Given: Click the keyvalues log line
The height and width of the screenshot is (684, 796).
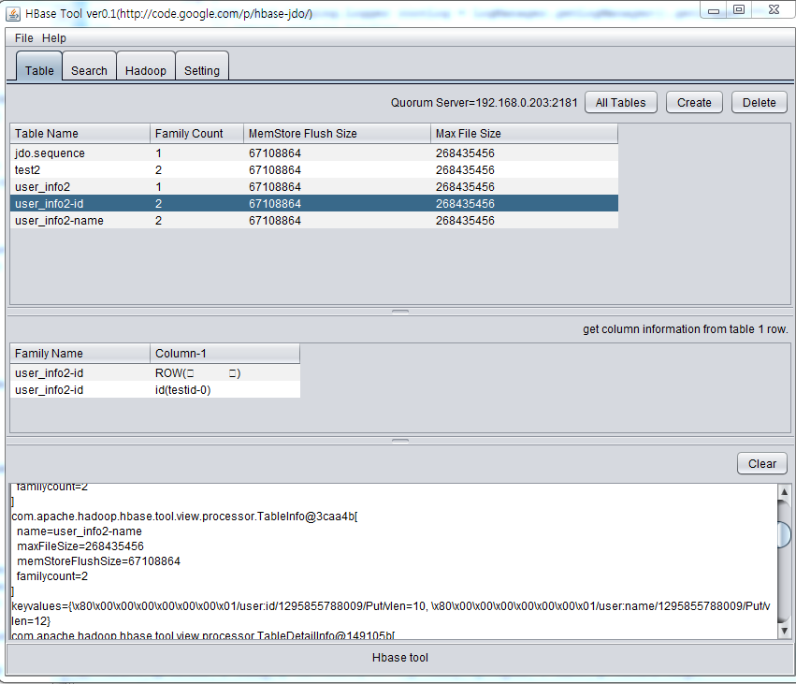Looking at the screenshot, I should point(391,614).
